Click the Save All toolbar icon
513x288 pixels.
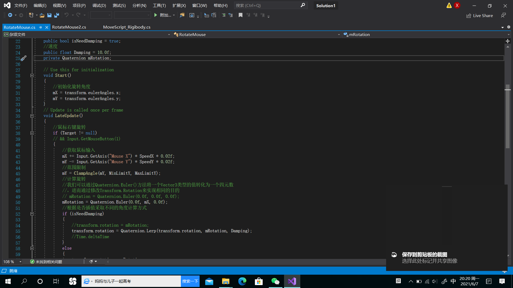(x=56, y=15)
